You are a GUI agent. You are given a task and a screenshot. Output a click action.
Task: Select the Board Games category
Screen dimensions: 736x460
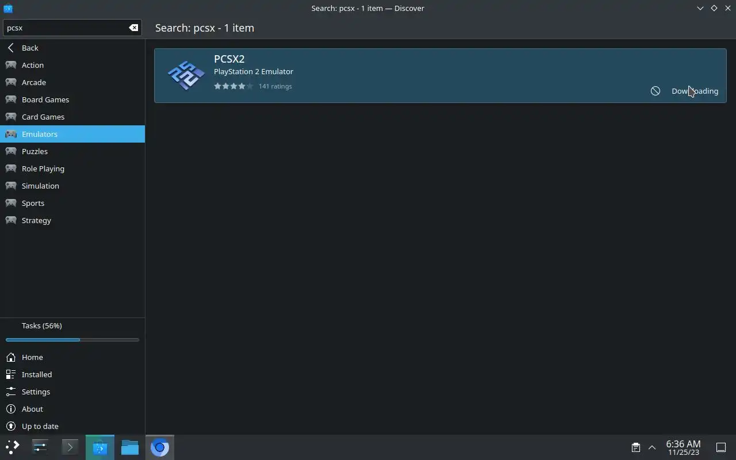coord(72,99)
